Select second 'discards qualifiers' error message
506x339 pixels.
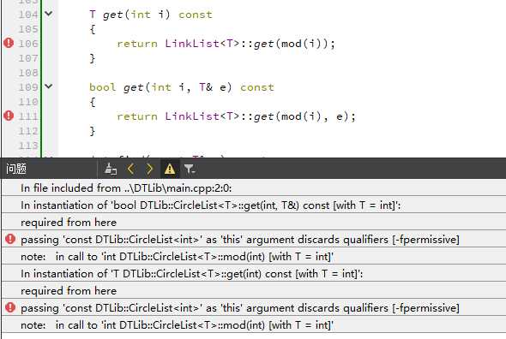click(240, 307)
